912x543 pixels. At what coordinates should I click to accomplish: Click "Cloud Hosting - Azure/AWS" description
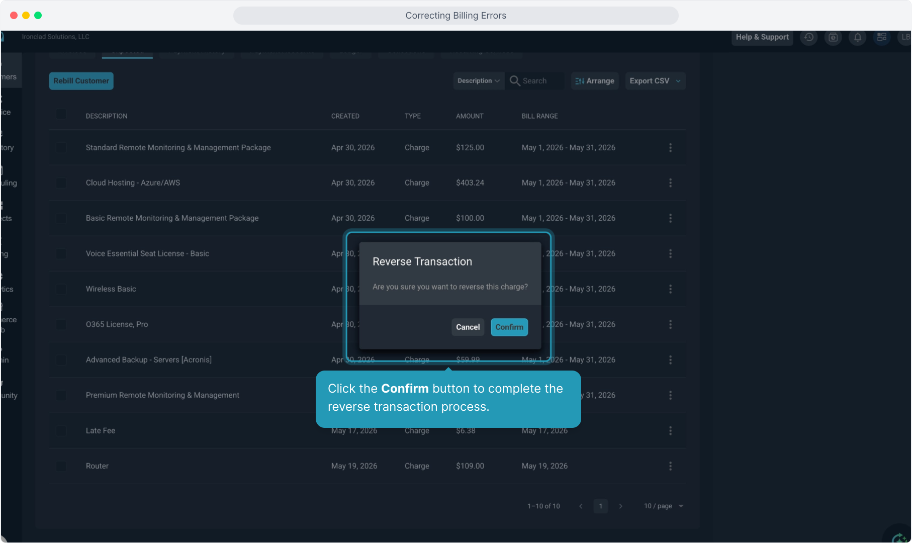pos(133,183)
